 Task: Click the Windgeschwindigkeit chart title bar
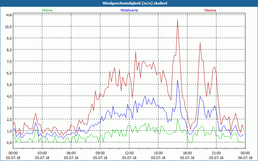pyautogui.click(x=129, y=3)
